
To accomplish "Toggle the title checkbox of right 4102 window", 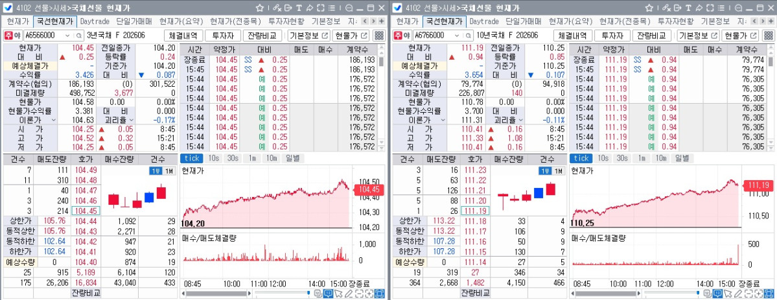I will [x=397, y=8].
